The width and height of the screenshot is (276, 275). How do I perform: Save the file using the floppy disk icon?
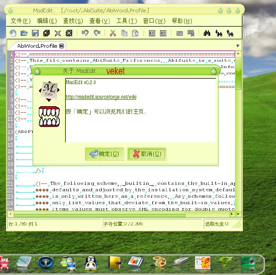(35, 33)
